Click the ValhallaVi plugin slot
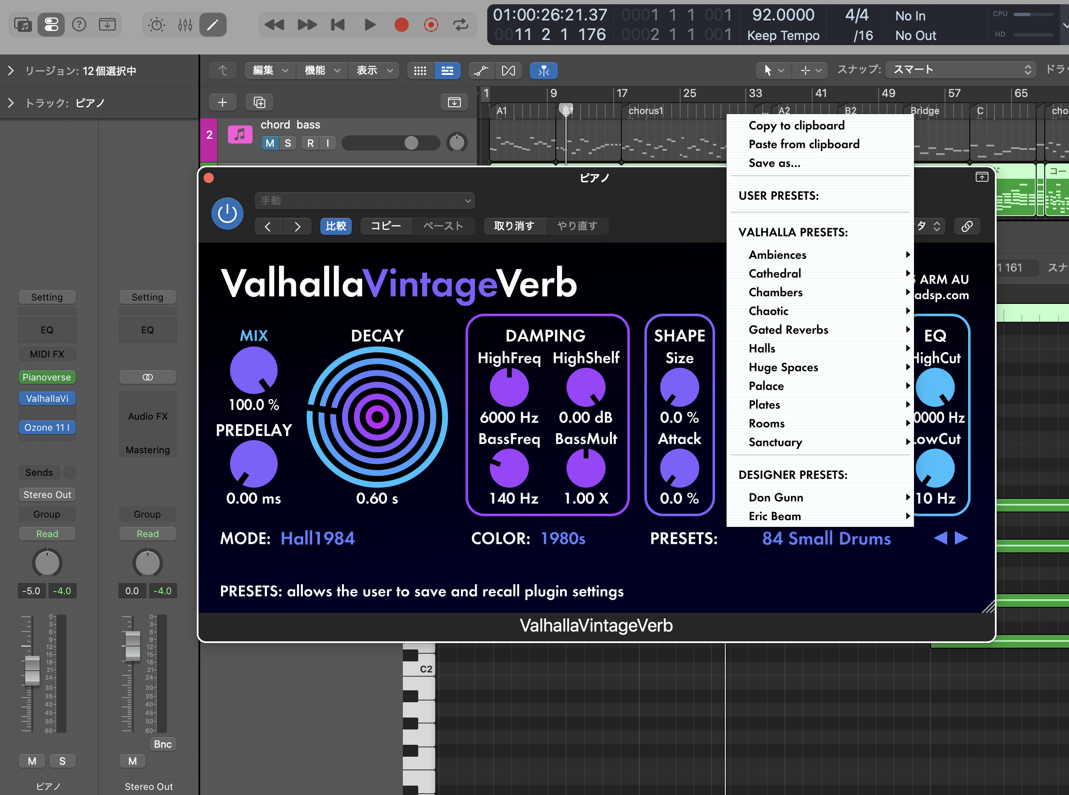 tap(47, 398)
